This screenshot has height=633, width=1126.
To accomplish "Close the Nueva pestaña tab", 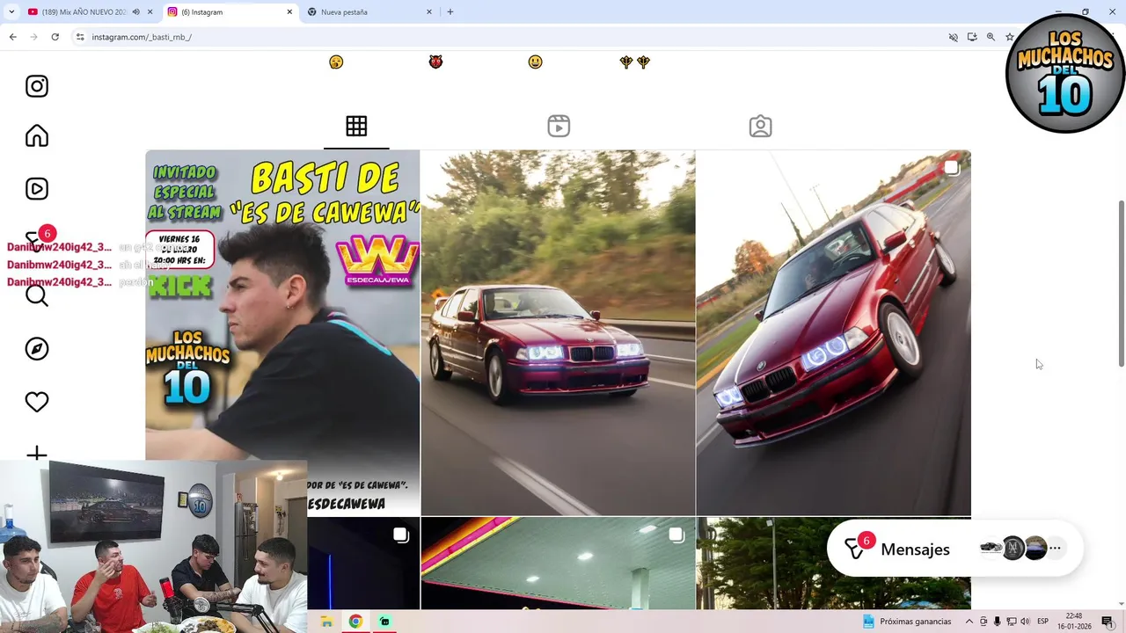I will (429, 12).
